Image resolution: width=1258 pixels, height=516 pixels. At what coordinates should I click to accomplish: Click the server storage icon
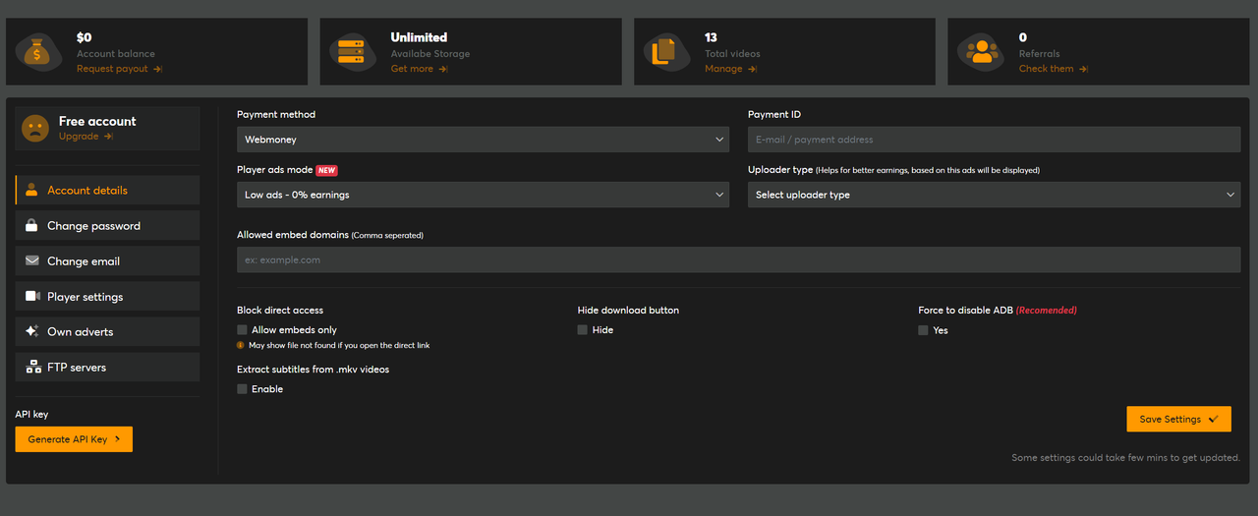[x=351, y=52]
